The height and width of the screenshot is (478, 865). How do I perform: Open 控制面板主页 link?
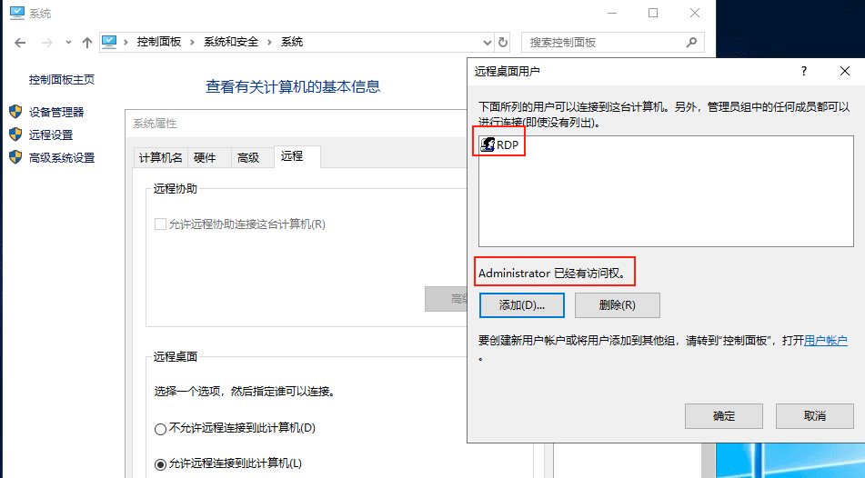[62, 80]
